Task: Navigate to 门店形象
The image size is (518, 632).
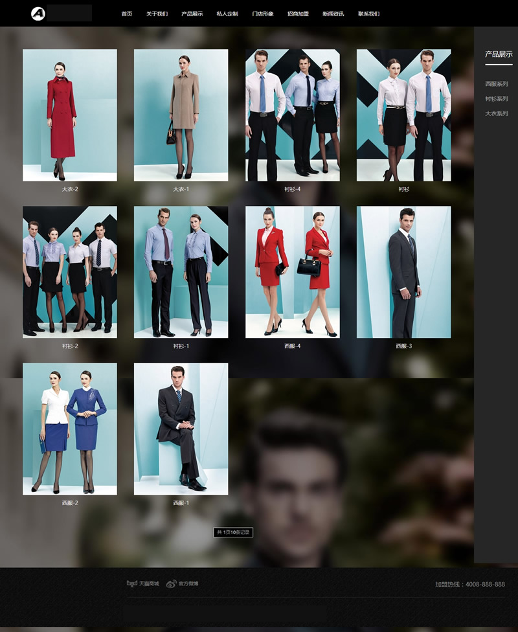Action: (263, 14)
